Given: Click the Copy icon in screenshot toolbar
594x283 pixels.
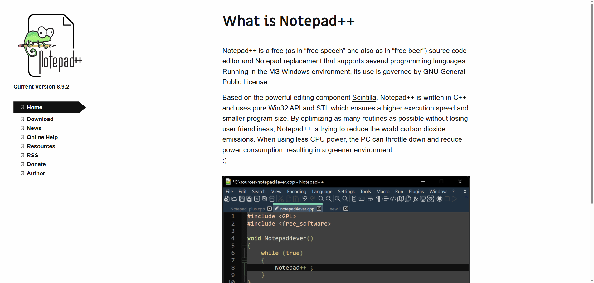Looking at the screenshot, I should 289,199.
